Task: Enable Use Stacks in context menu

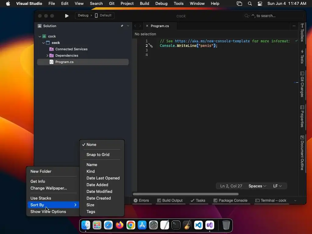Action: pos(53,198)
